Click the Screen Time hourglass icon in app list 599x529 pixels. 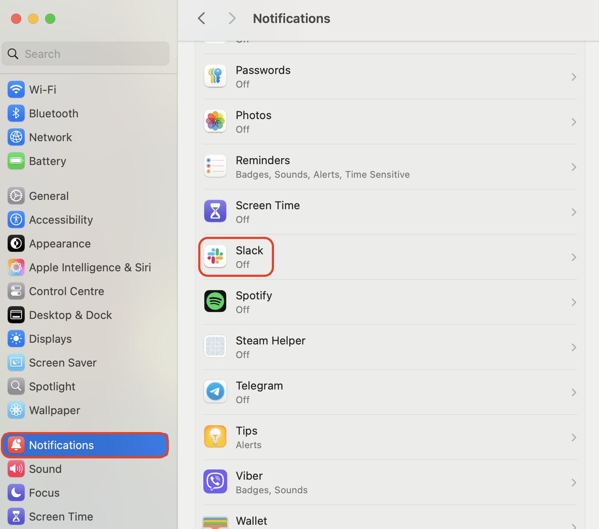(x=215, y=211)
